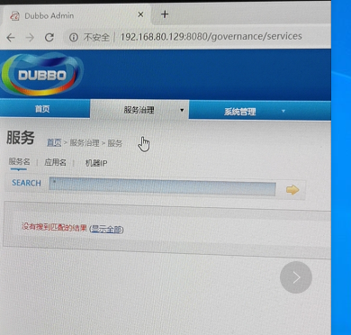
Task: Click the 没有搜到匹配的结果 message
Action: (x=54, y=227)
